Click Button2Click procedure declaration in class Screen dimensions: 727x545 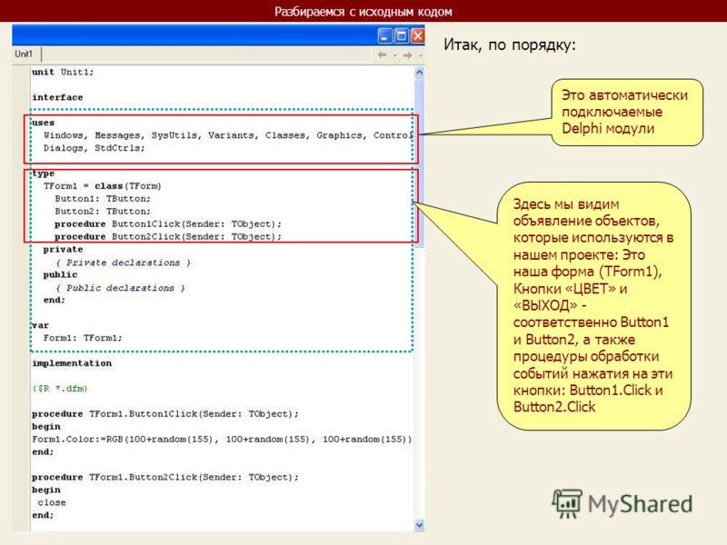(168, 237)
